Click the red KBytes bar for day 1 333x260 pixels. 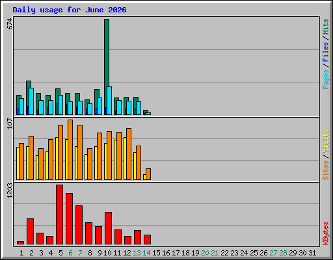tap(20, 242)
